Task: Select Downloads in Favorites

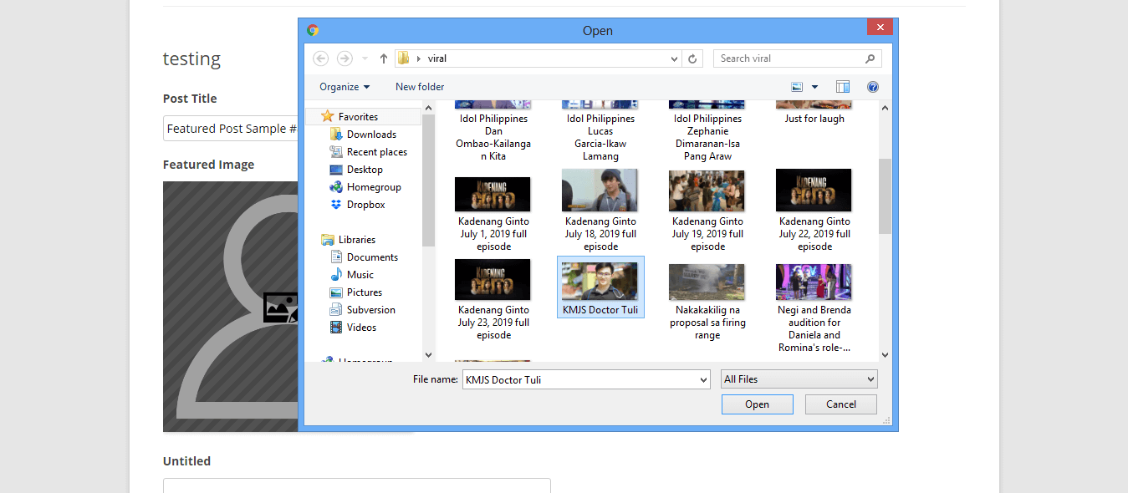Action: 371,135
